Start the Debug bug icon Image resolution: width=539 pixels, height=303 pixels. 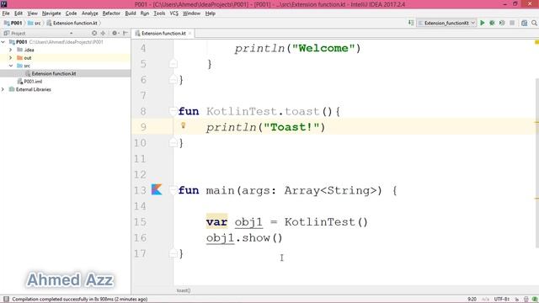[492, 23]
